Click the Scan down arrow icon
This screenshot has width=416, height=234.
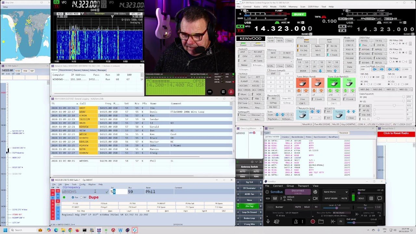coord(277,115)
